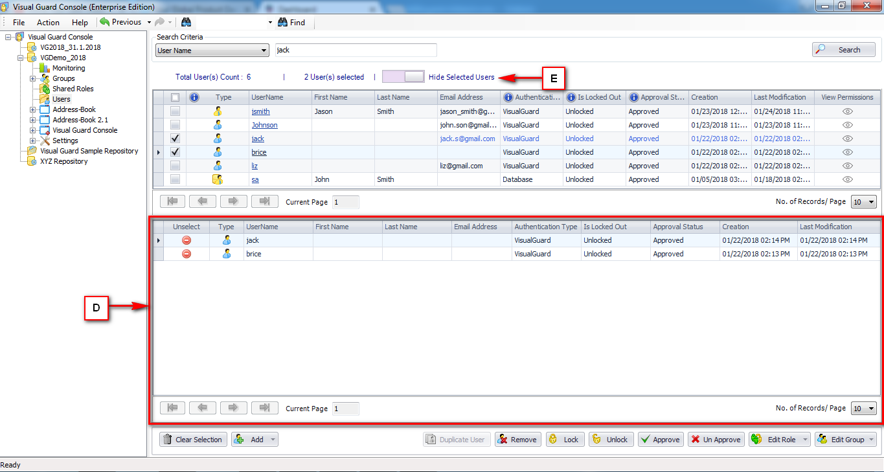Check the checkbox for user jsmith

click(x=175, y=111)
